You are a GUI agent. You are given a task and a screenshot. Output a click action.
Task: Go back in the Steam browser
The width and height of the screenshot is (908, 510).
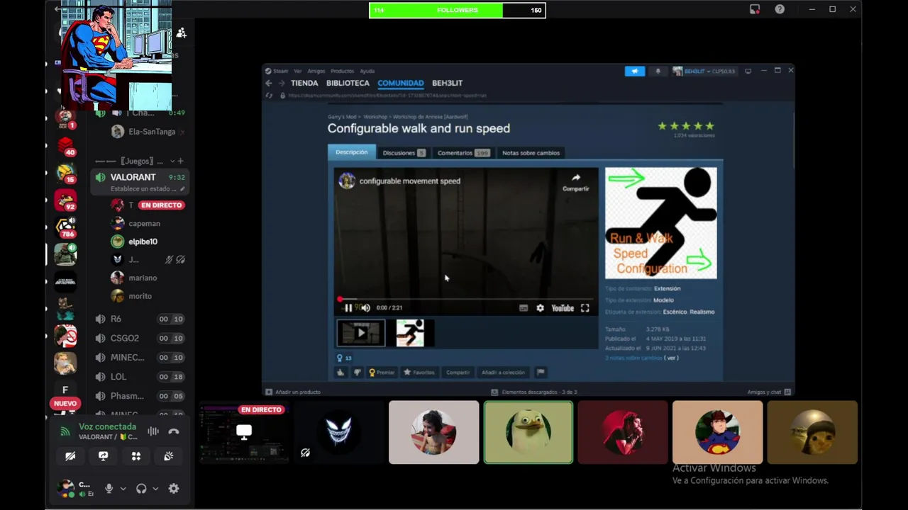(x=269, y=83)
